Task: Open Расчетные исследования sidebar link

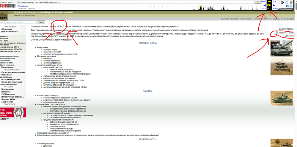Action: point(13,72)
